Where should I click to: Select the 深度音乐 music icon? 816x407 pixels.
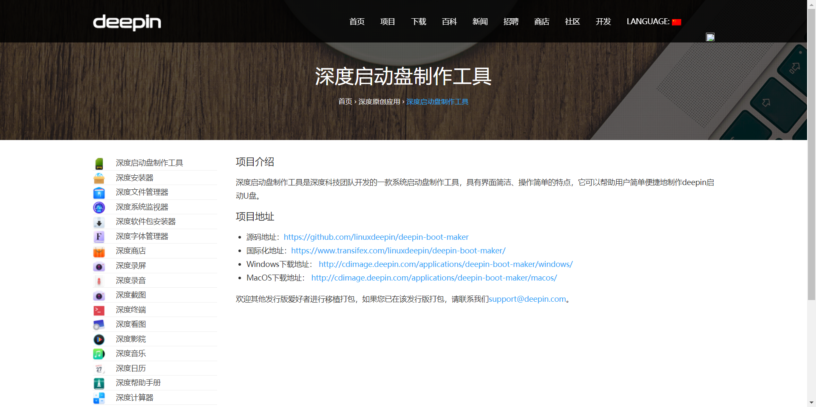point(99,354)
